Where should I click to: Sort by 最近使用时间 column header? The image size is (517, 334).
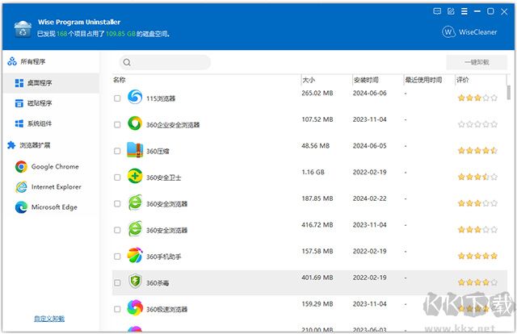(x=423, y=80)
